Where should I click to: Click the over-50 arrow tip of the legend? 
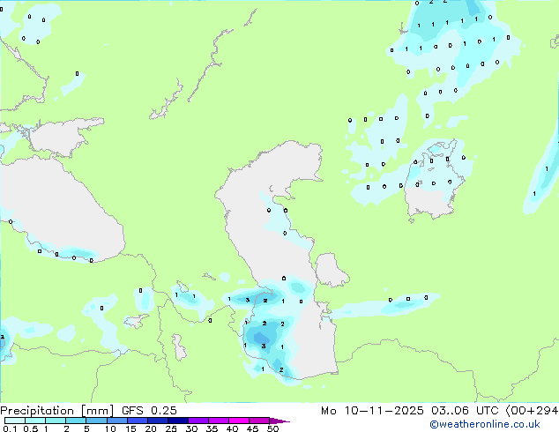click(x=279, y=421)
